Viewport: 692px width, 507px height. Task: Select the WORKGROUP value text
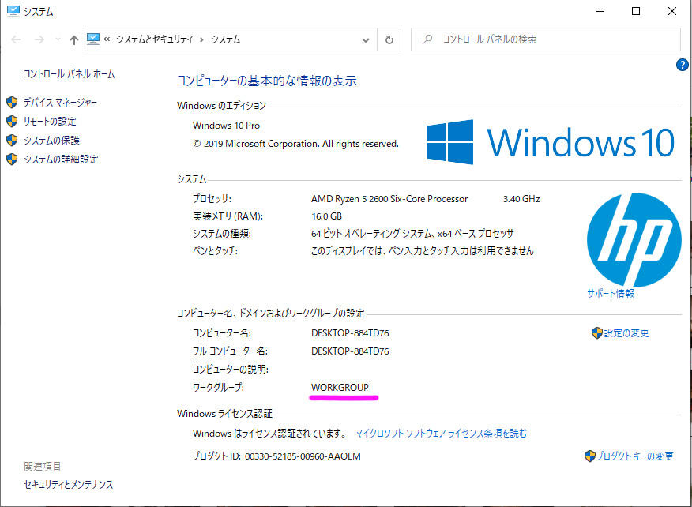pos(340,388)
